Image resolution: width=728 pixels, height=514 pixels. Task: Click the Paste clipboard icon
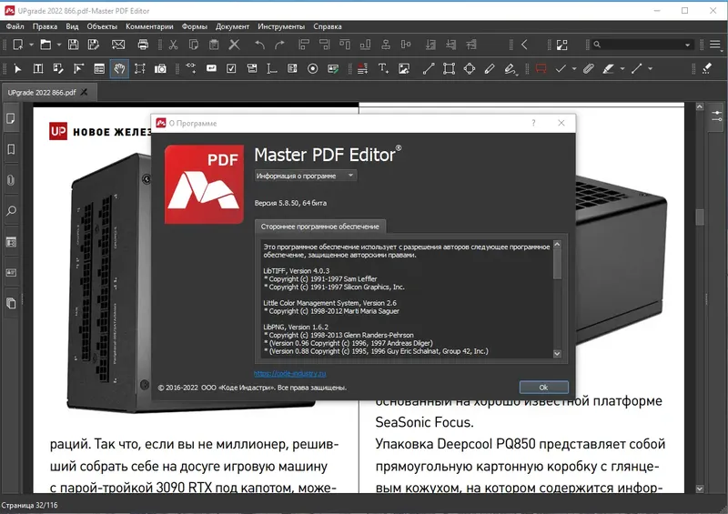[214, 45]
